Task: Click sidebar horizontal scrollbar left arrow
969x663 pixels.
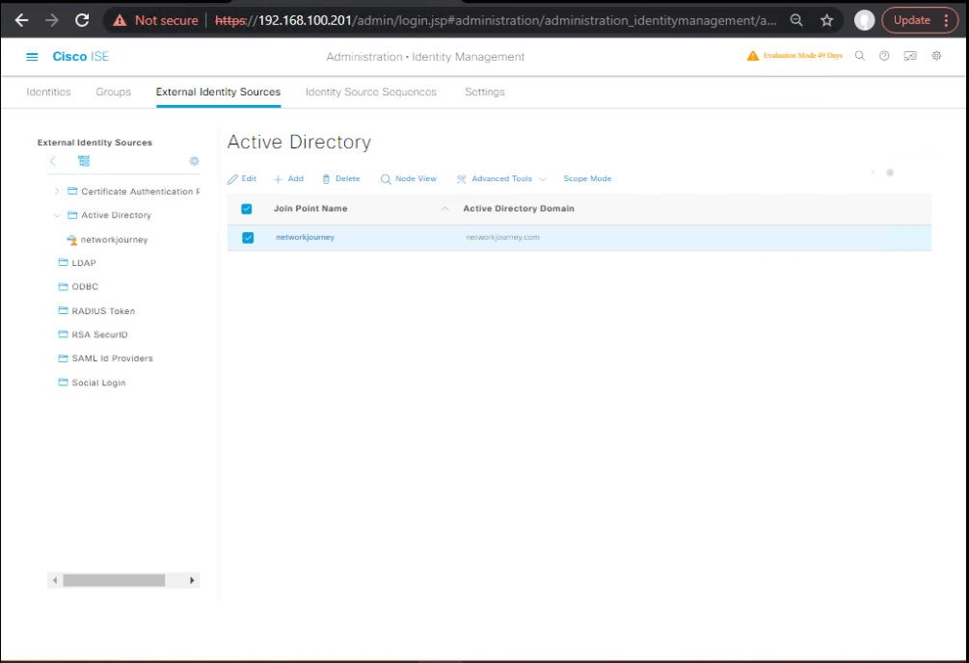Action: point(55,580)
